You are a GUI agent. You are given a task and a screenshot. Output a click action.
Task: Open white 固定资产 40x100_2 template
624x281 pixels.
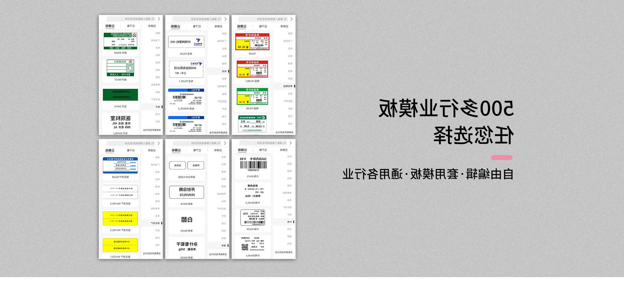[x=120, y=194]
